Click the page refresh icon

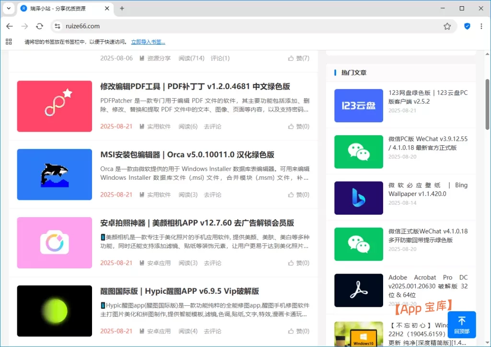(x=39, y=26)
